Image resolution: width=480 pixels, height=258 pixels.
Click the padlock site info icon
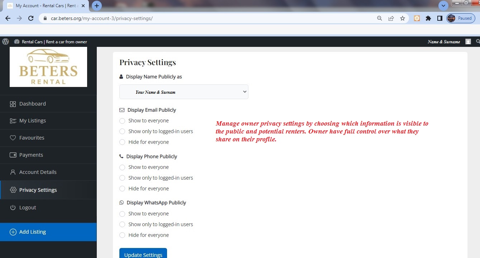45,18
